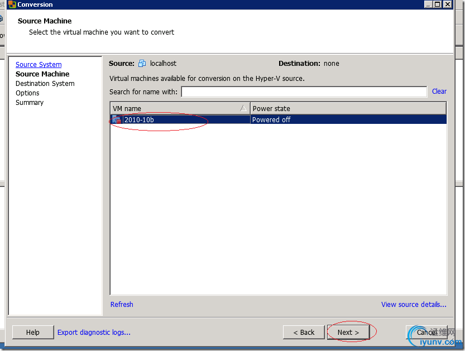The height and width of the screenshot is (351, 465).
Task: Click the Help button
Action: (x=33, y=333)
